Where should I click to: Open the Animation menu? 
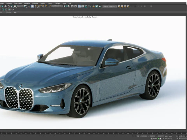click(x=9, y=3)
